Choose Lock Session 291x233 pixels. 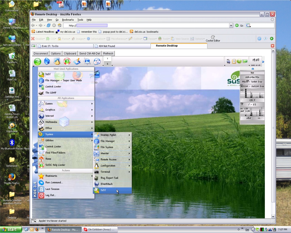point(66,189)
